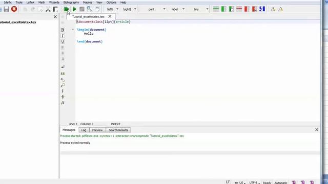Click the Copy icon next to scissors

40,9
